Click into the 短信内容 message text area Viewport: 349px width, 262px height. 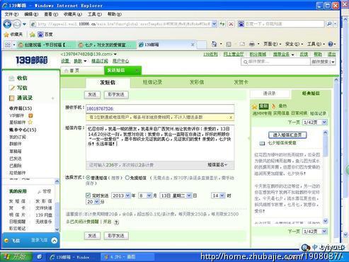point(160,143)
